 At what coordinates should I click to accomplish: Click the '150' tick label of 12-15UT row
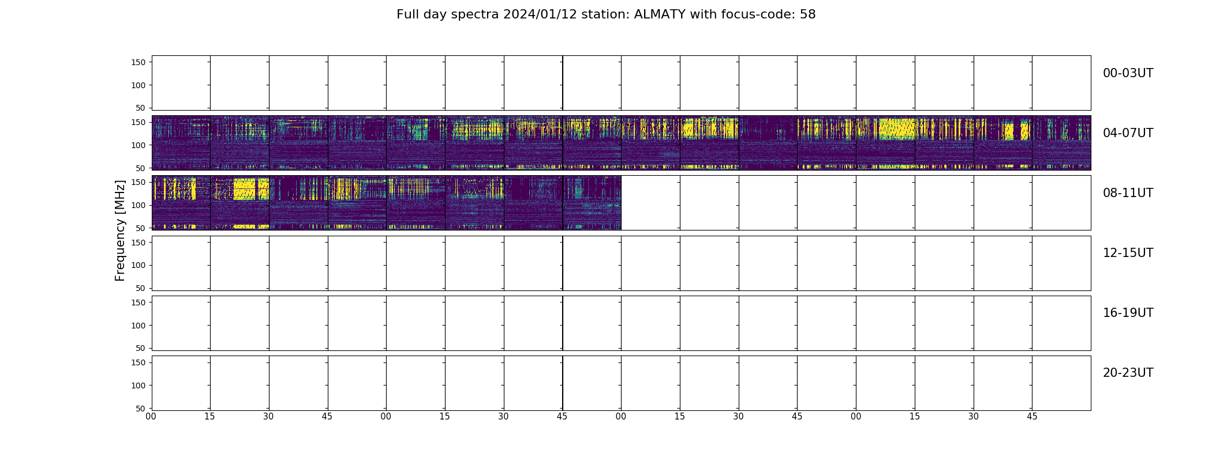(x=139, y=242)
